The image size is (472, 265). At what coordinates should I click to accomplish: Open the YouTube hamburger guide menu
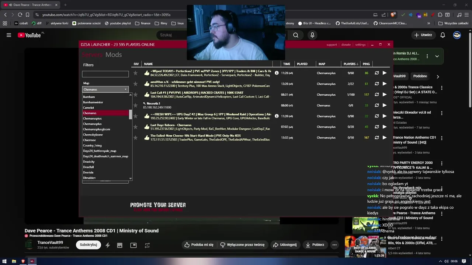[x=9, y=35]
